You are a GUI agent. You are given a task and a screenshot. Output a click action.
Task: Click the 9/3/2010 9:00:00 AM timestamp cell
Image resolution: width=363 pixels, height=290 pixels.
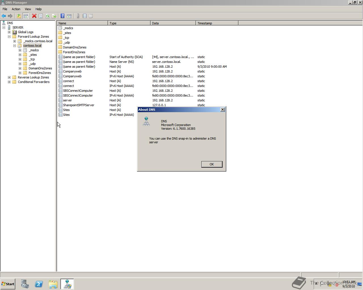pyautogui.click(x=212, y=67)
